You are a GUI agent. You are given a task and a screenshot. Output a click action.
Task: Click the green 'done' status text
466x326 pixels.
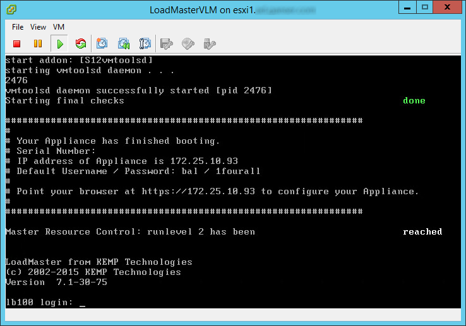[x=414, y=101]
